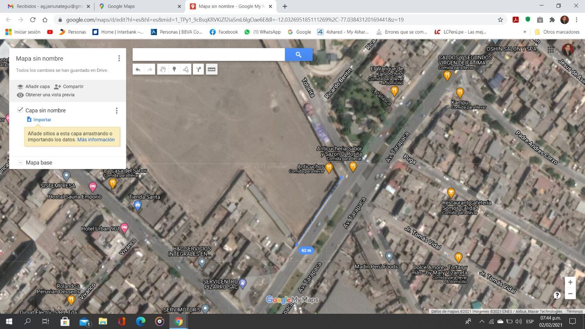Click the blue map search button
This screenshot has width=585, height=329.
click(x=298, y=55)
